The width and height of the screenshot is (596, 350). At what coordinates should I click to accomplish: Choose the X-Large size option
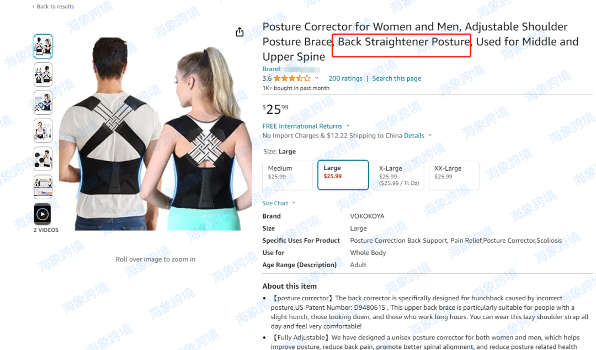[x=399, y=176]
